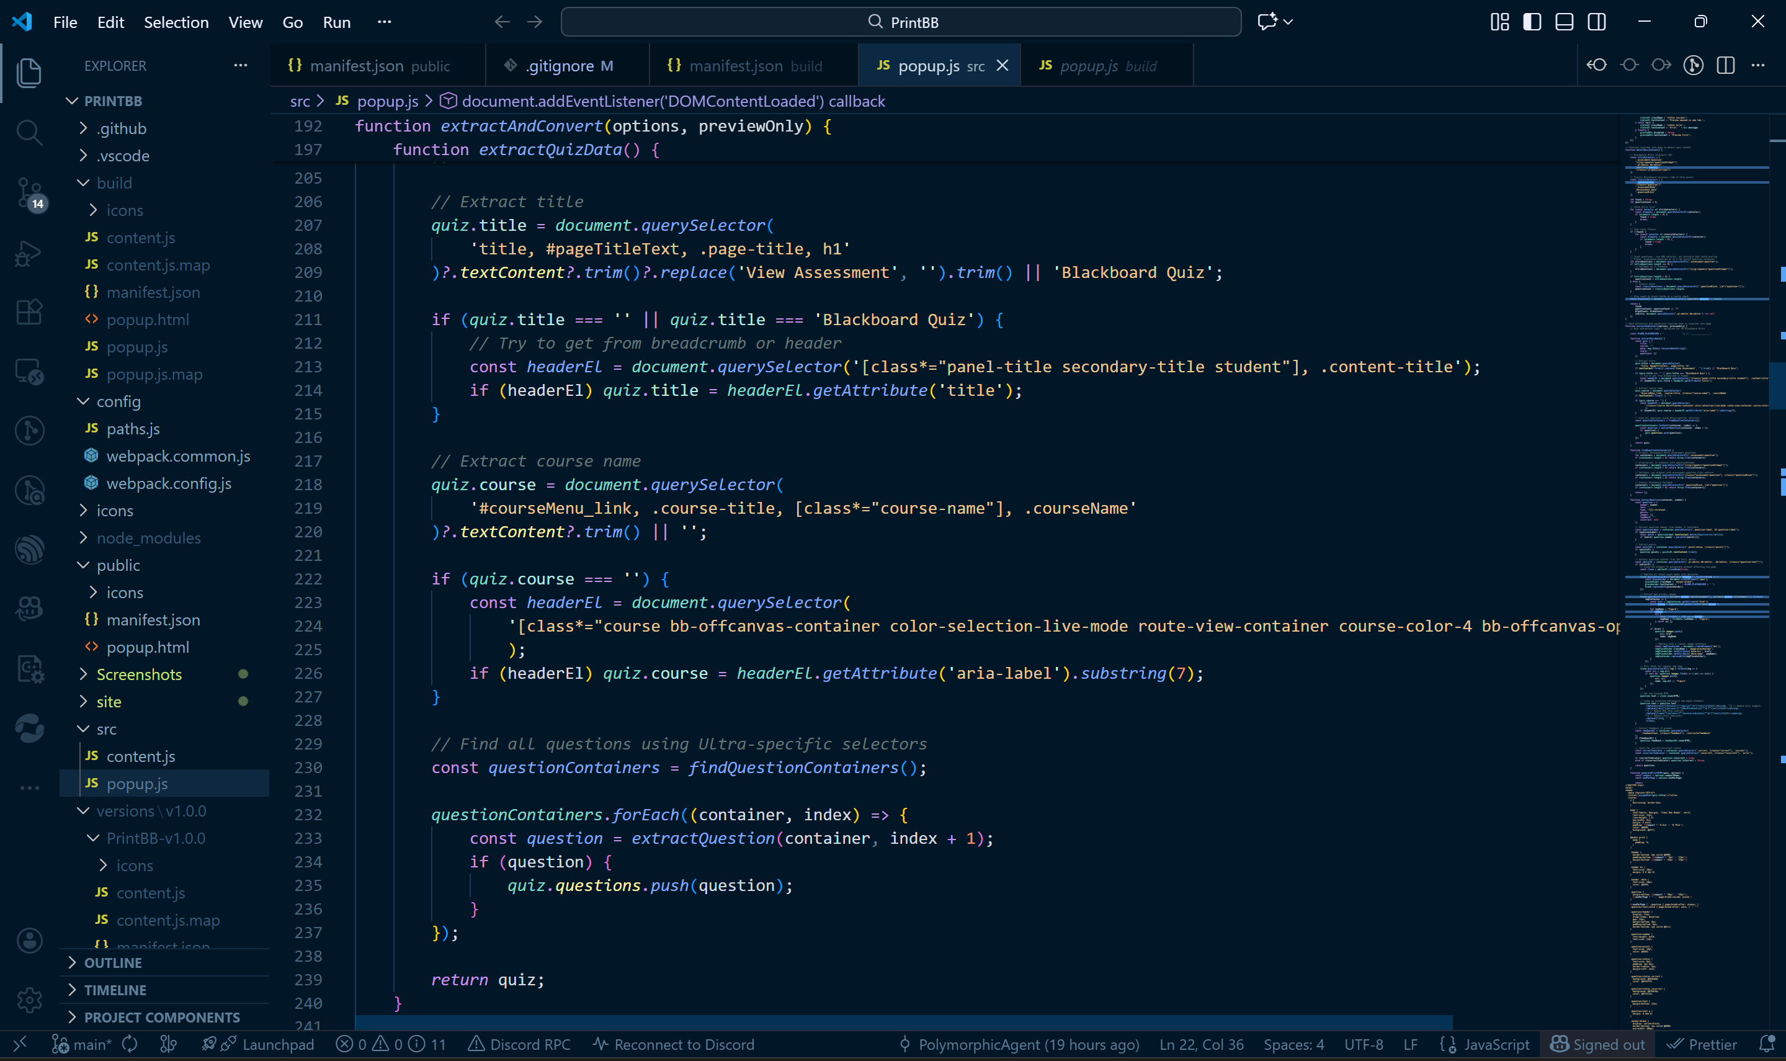Click the PrintBB command center search box
The image size is (1786, 1061).
(901, 22)
